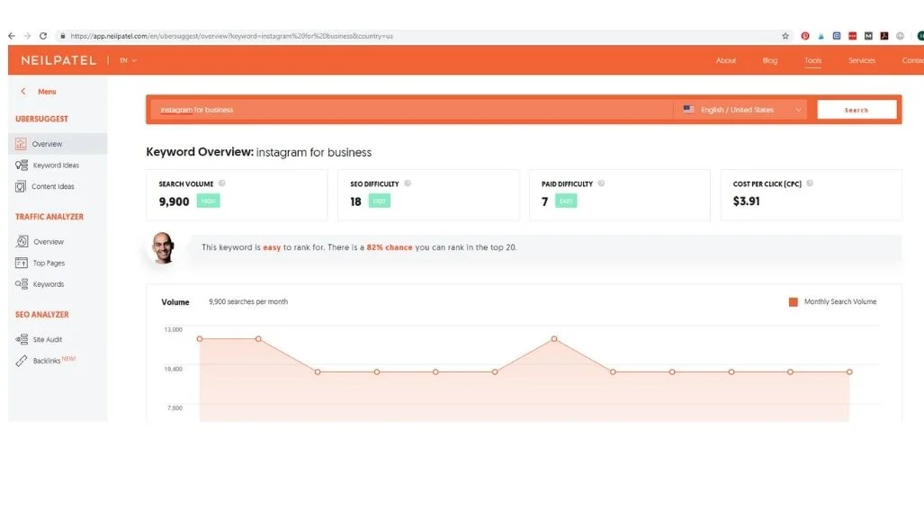The height and width of the screenshot is (519, 924).
Task: Click the Menu label in sidebar
Action: click(47, 92)
